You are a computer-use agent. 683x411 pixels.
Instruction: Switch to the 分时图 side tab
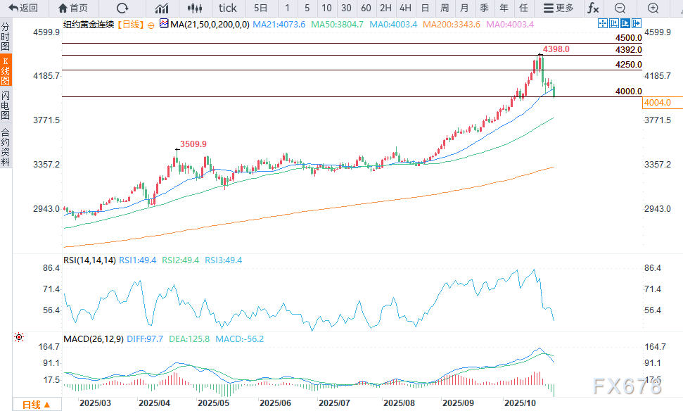point(6,35)
